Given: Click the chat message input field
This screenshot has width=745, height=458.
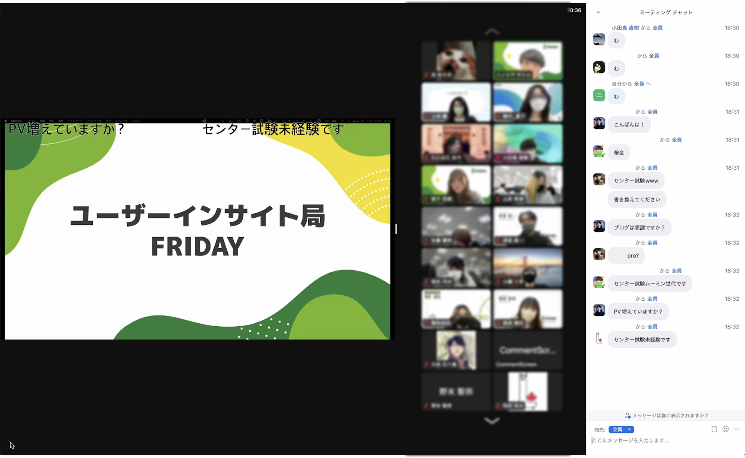Looking at the screenshot, I should [x=660, y=441].
